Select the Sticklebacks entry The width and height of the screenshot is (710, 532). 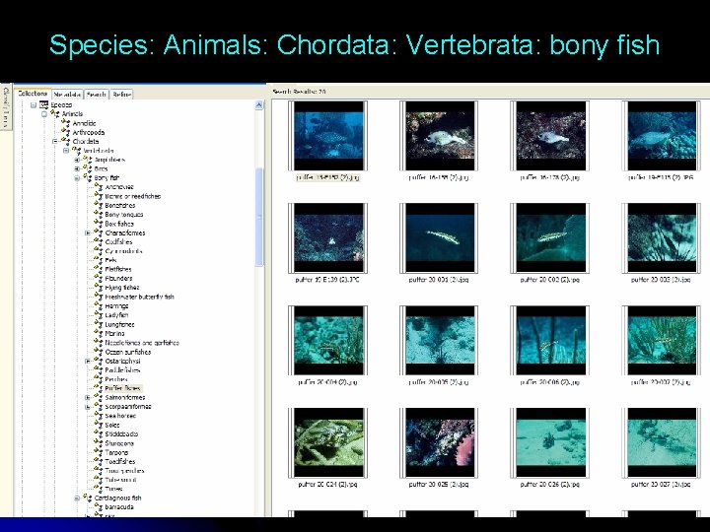pyautogui.click(x=121, y=433)
